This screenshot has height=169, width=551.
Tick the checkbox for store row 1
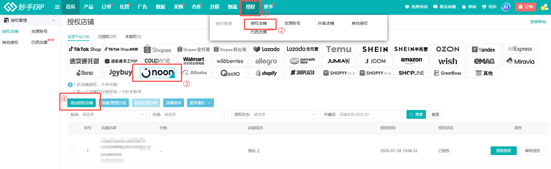pos(73,151)
